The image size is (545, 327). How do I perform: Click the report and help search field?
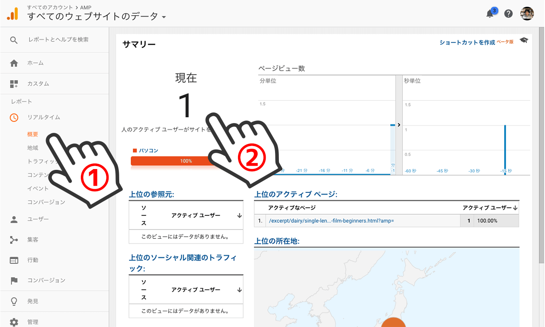tap(58, 40)
